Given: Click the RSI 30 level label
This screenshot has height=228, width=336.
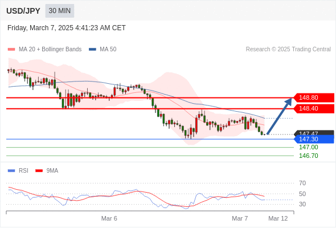Looking at the screenshot, I should 302,204.
